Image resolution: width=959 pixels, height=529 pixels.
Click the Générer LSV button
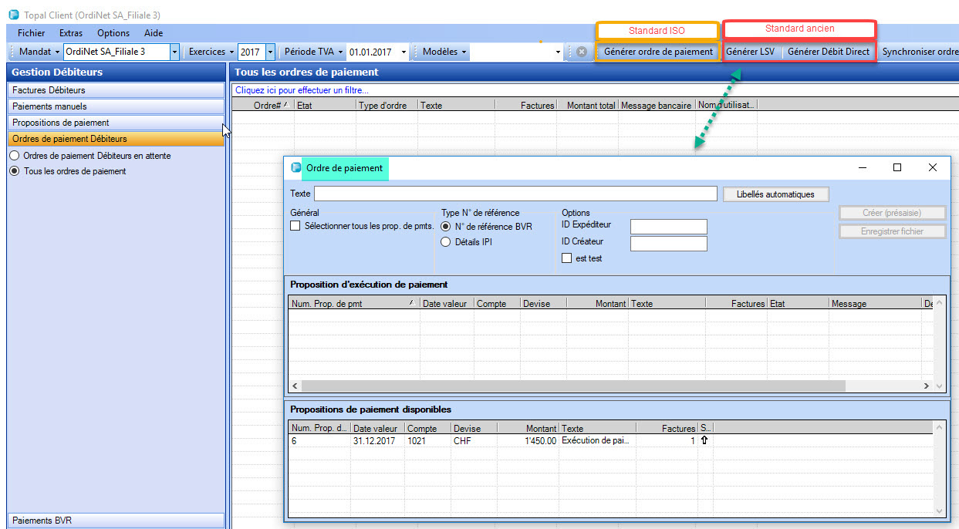coord(751,52)
